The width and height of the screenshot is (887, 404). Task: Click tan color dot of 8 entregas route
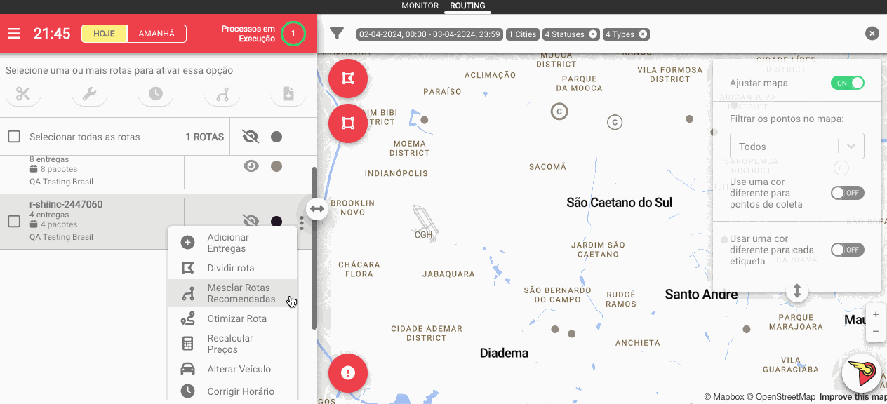click(x=276, y=166)
